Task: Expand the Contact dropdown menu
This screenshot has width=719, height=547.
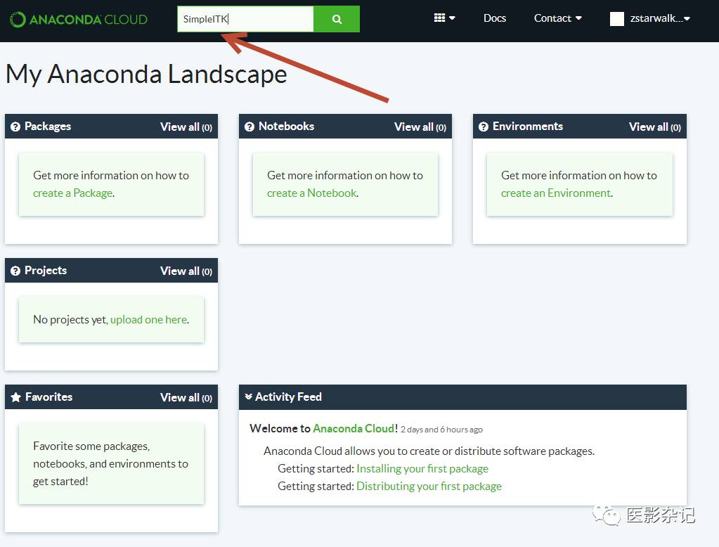Action: 557,18
